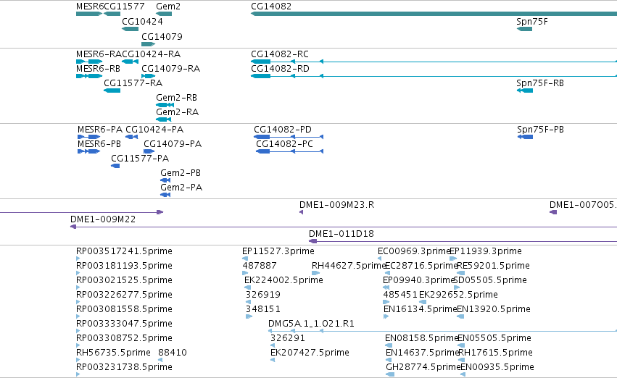Image resolution: width=617 pixels, height=378 pixels.
Task: Select the 485451 feature label
Action: (x=400, y=295)
